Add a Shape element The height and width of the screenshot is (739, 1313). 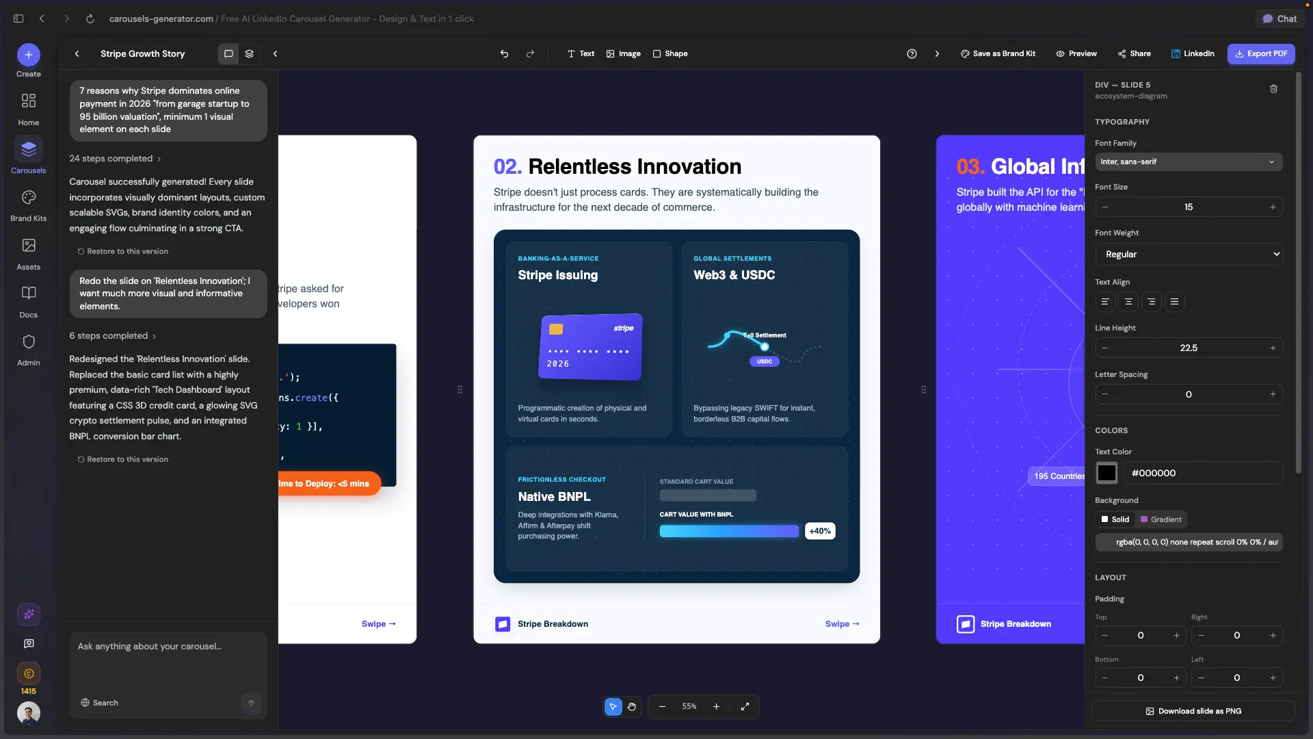point(670,54)
